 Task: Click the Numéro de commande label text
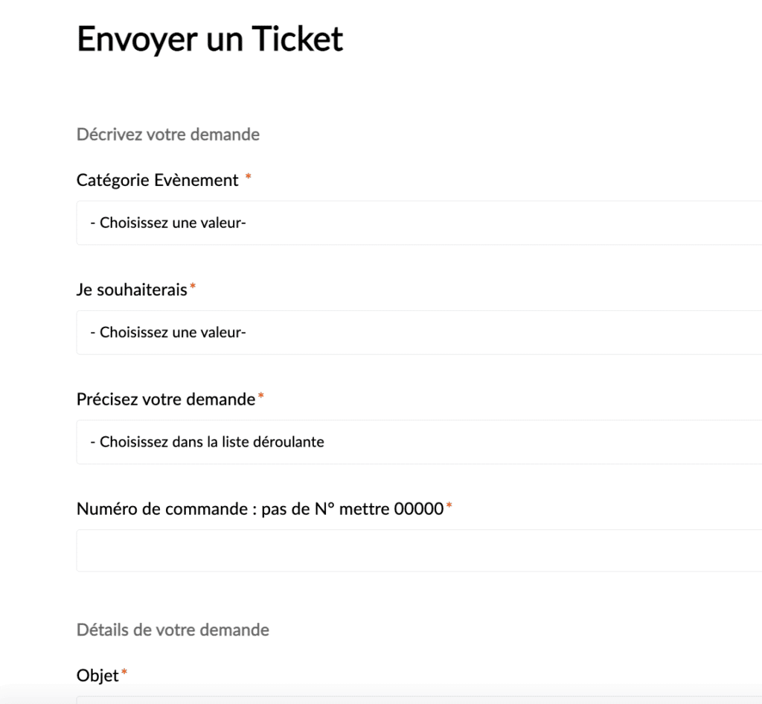point(260,509)
